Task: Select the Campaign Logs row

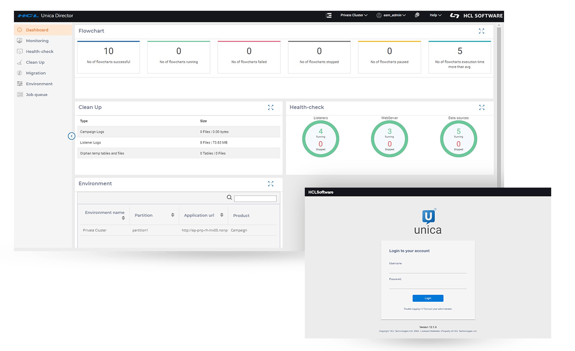Action: coord(179,132)
